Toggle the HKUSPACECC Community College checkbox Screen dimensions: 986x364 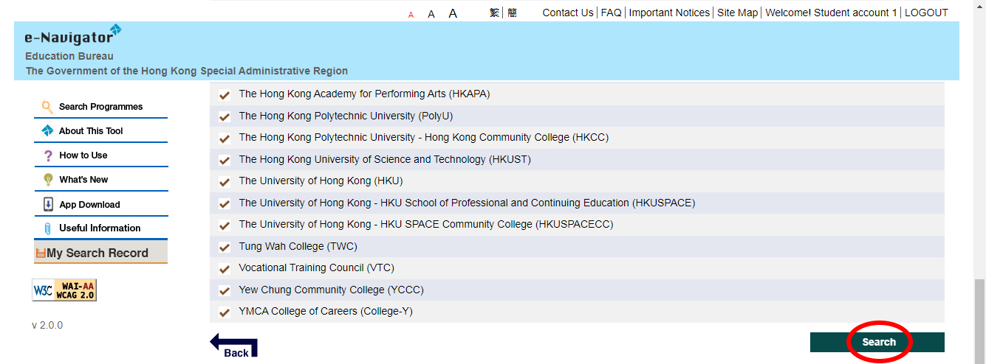coord(225,225)
